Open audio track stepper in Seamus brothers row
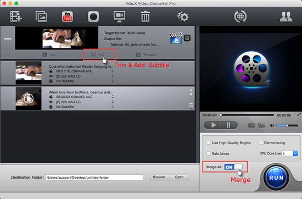The width and height of the screenshot is (302, 199). pyautogui.click(x=113, y=102)
